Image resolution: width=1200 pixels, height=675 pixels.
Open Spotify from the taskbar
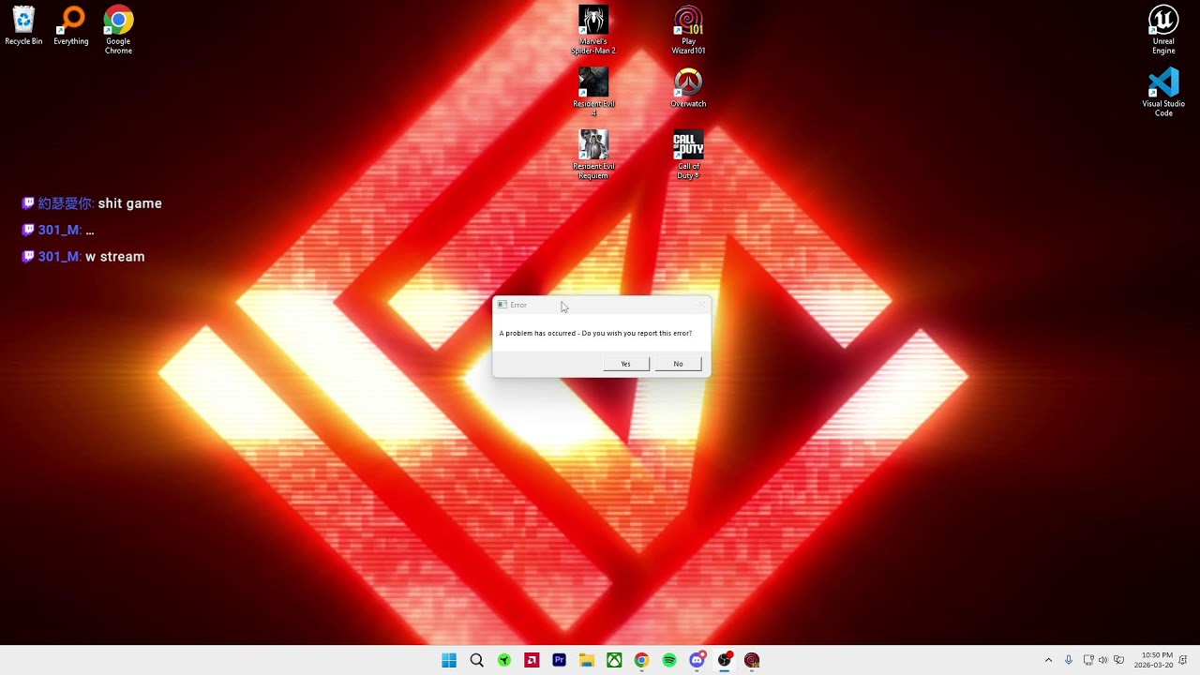tap(669, 660)
